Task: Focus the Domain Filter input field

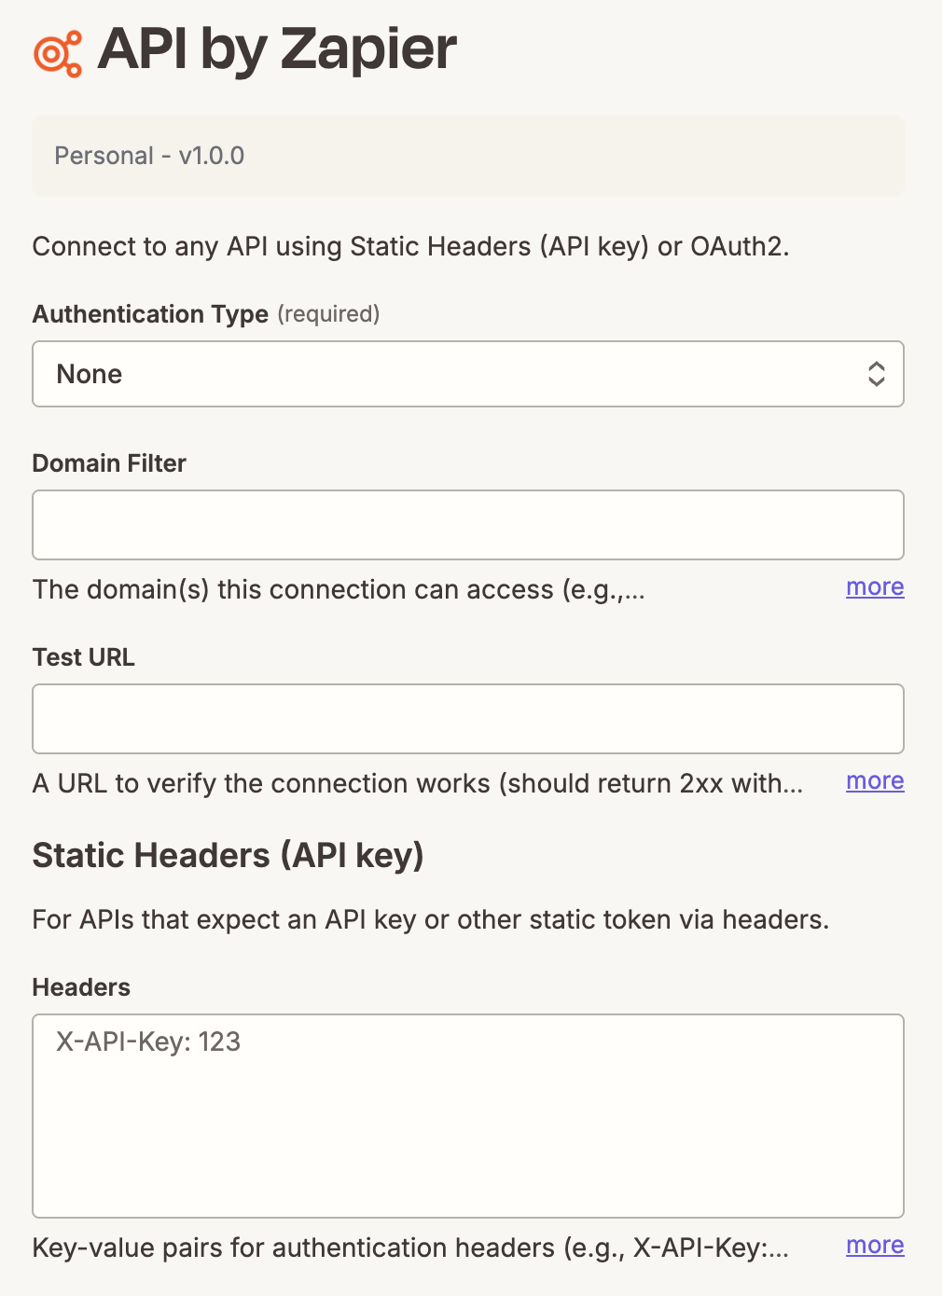Action: 468,525
